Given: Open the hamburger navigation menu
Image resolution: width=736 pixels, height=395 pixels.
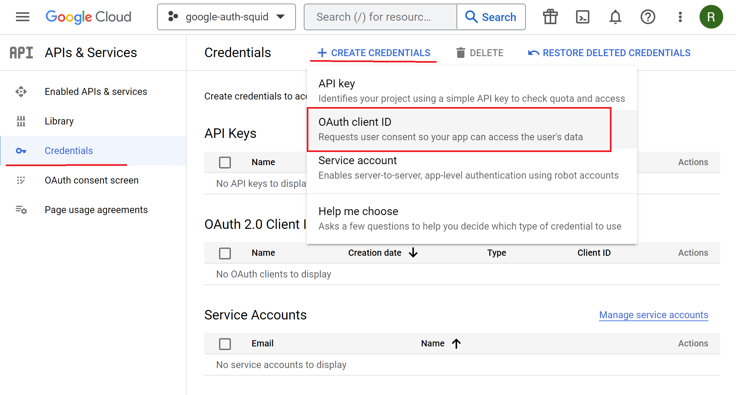Looking at the screenshot, I should [x=23, y=17].
